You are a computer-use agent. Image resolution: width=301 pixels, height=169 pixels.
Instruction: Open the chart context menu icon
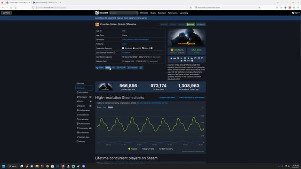[x=203, y=108]
